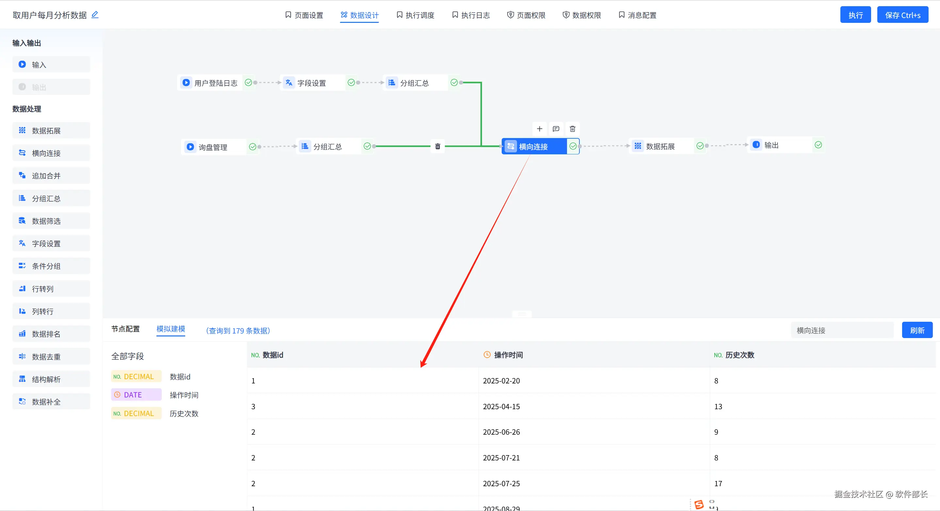Click the comment icon above 横向连接 node
The height and width of the screenshot is (511, 940).
556,129
